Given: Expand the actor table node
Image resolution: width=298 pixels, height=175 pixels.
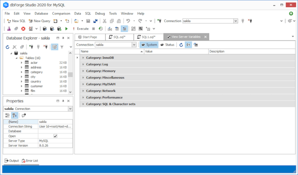Looking at the screenshot, I should 21,63.
